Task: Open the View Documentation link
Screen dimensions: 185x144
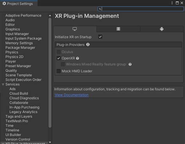Action: pos(71,95)
